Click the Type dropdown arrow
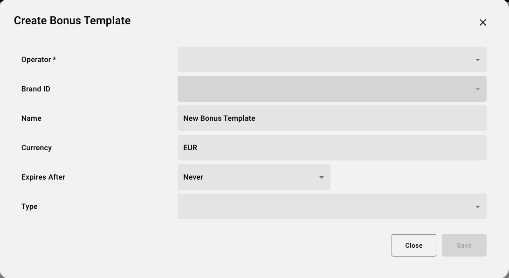This screenshot has height=278, width=509. 477,207
